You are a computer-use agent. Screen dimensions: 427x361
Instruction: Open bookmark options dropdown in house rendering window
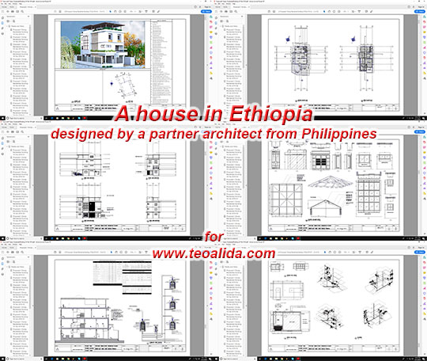pos(8,21)
